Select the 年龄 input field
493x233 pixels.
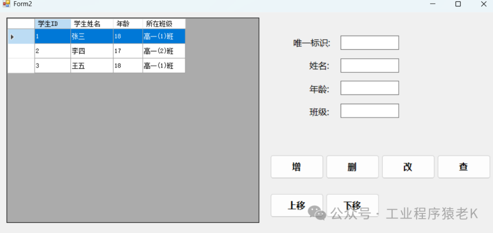[x=369, y=88]
